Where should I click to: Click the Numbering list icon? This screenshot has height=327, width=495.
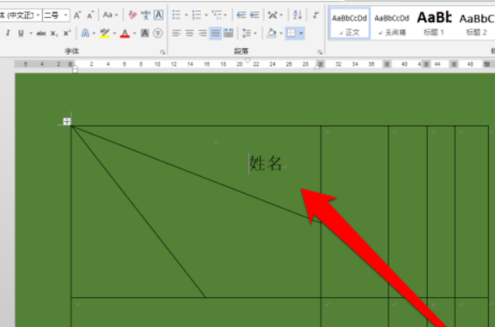coord(196,15)
